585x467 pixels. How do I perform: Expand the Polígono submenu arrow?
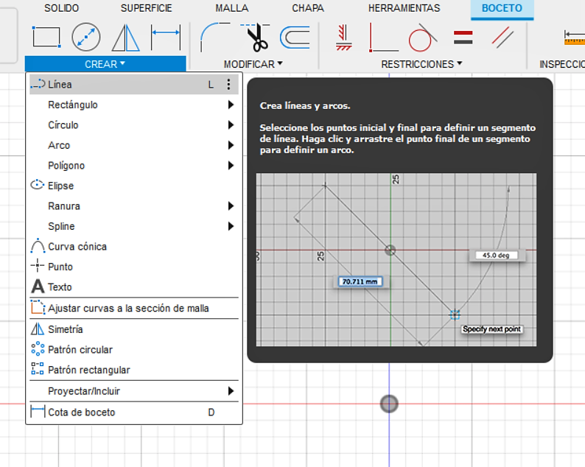coord(231,165)
